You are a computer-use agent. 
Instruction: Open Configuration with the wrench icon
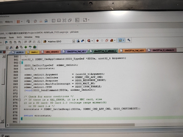(x=129, y=40)
